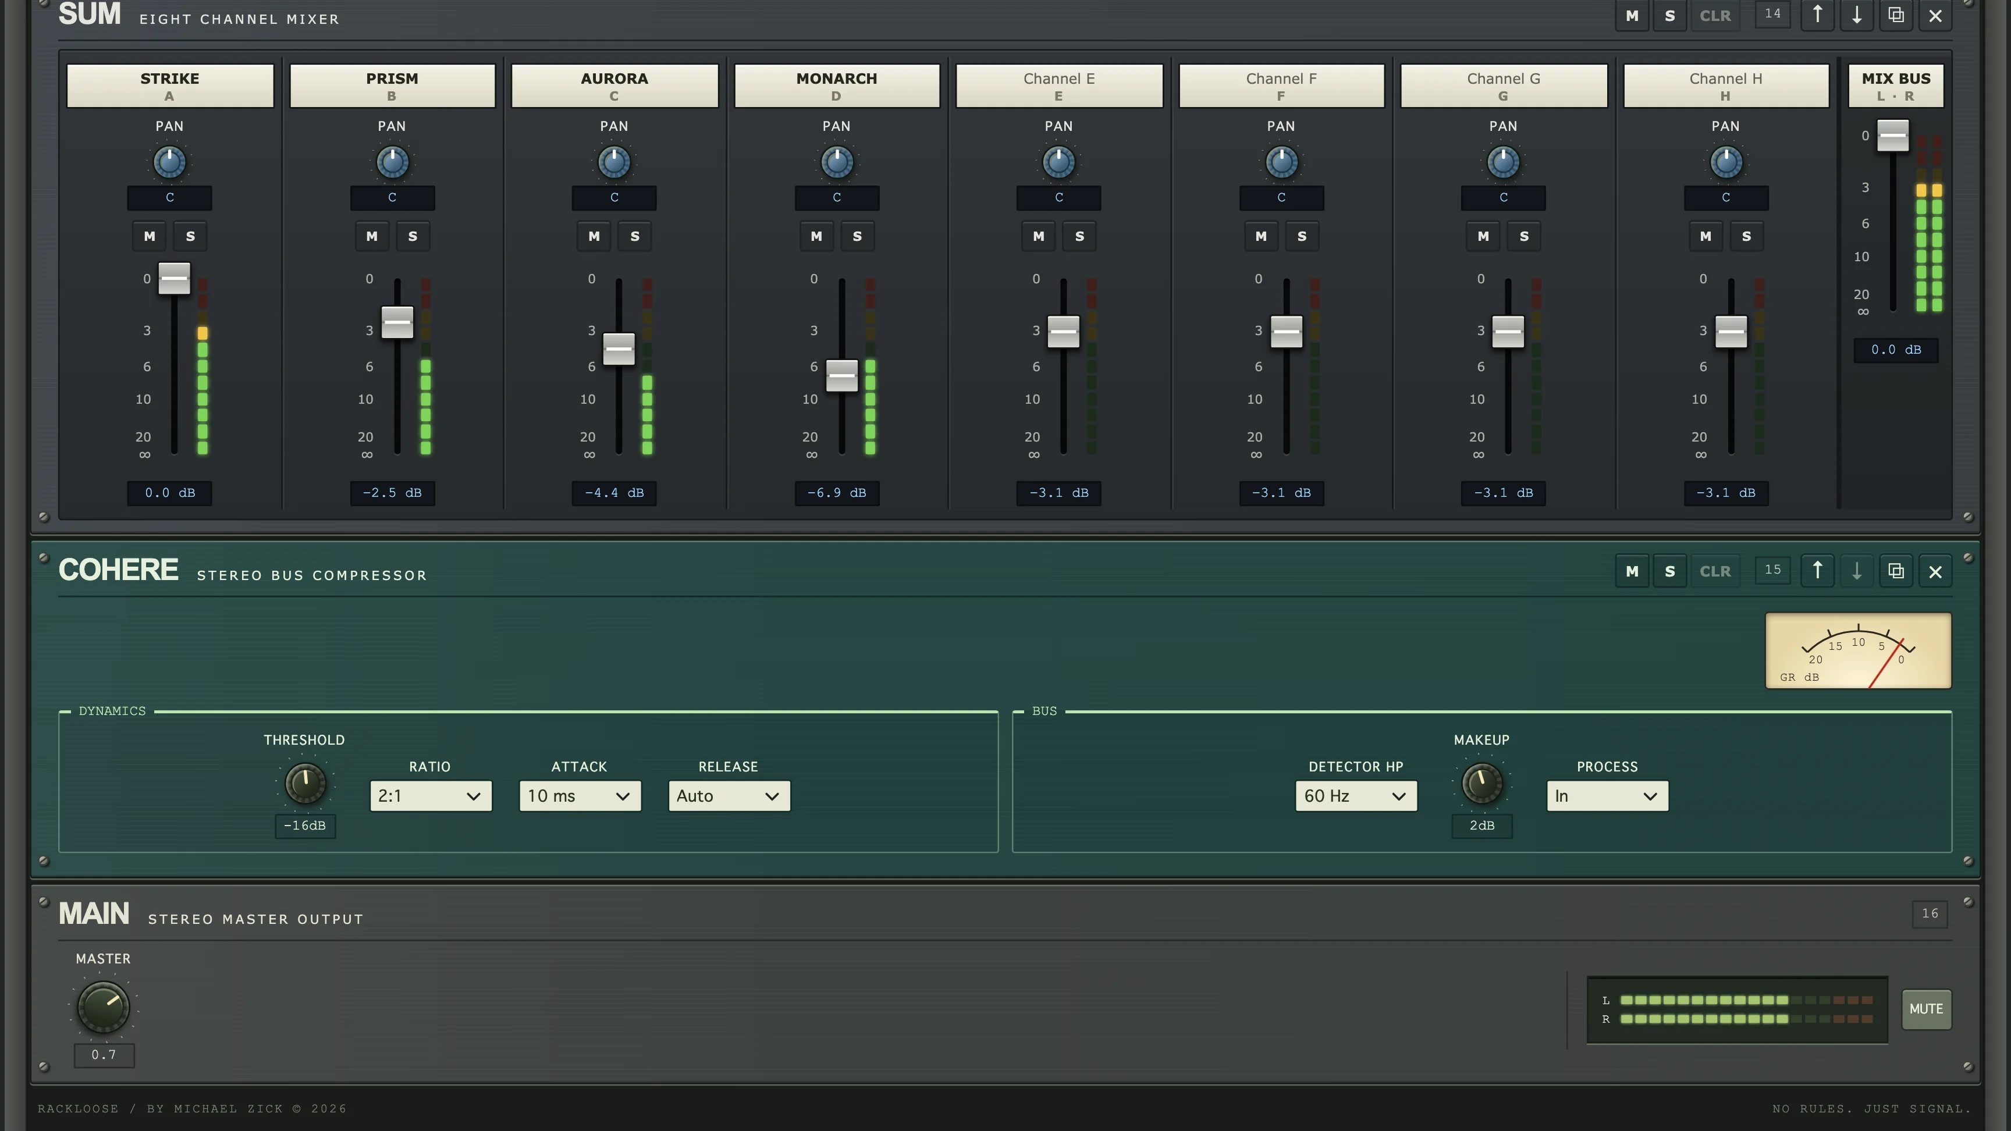Screen dimensions: 2011x1131
Task: Open the Release dropdown set to Auto
Action: (x=729, y=796)
